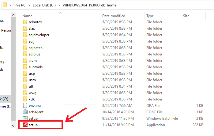Select the setup Windows Batch File icon
Image resolution: width=214 pixels, height=136 pixels.
(x=25, y=119)
